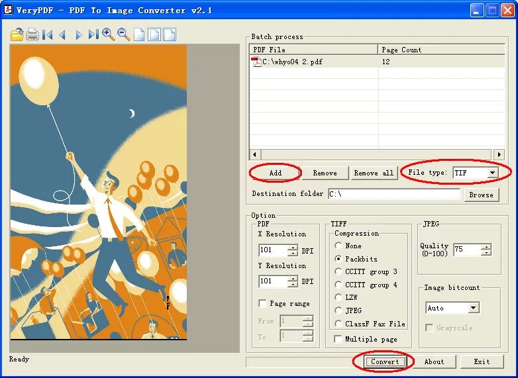Click the Y Resolution value field
The height and width of the screenshot is (378, 518).
(x=274, y=281)
